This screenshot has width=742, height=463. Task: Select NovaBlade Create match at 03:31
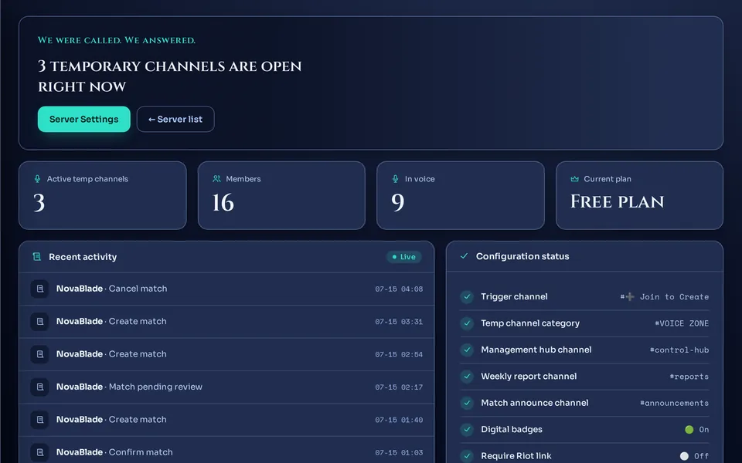(x=226, y=321)
